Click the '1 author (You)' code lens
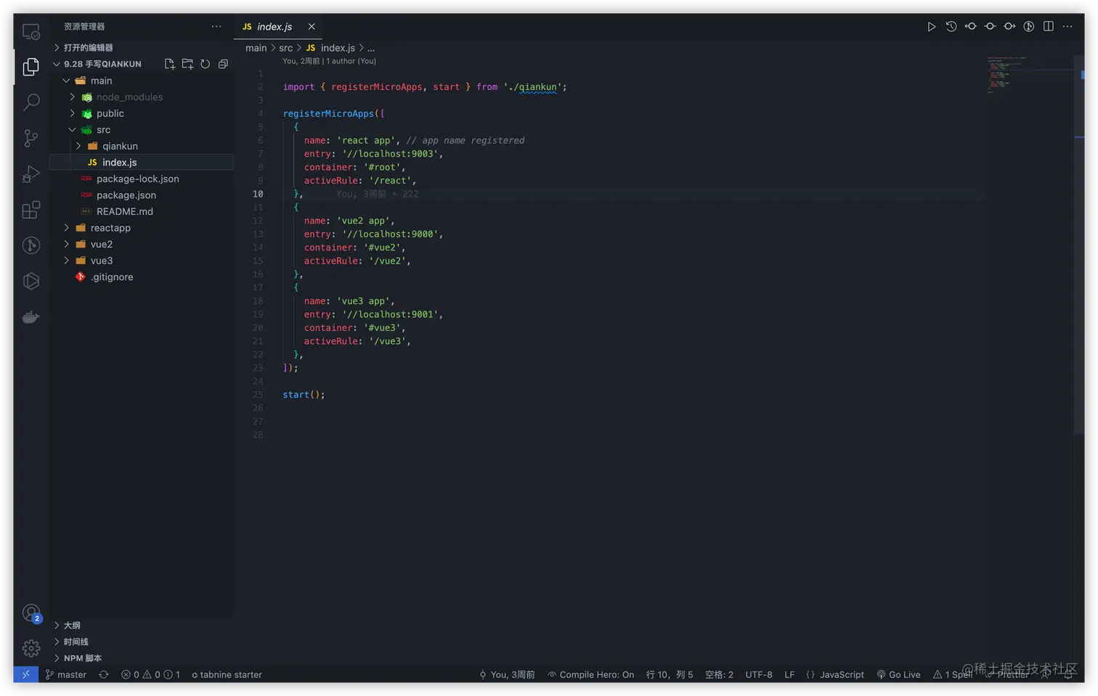Image resolution: width=1098 pixels, height=696 pixels. tap(351, 61)
